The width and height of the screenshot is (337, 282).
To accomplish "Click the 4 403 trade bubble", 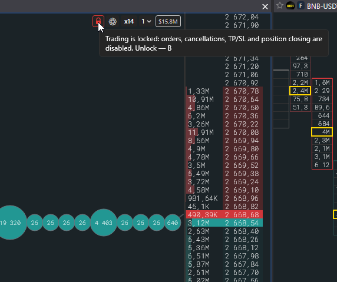I will pyautogui.click(x=104, y=223).
